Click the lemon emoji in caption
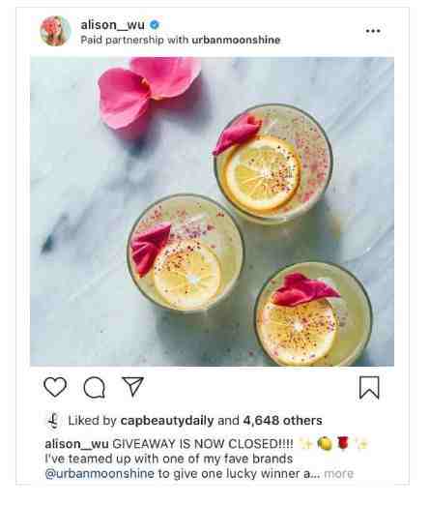This screenshot has width=430, height=505. 325,444
